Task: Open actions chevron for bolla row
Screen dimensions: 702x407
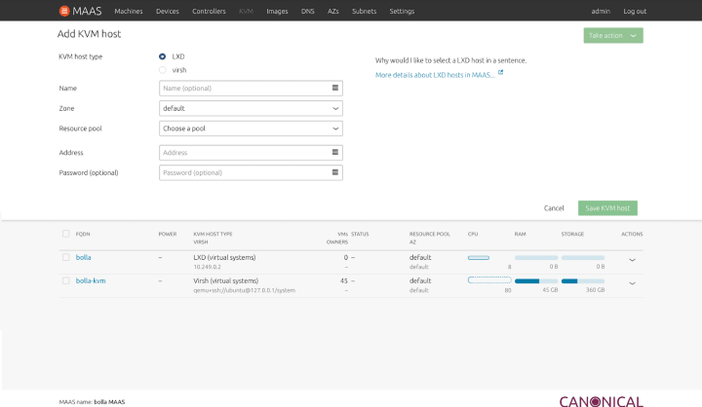Action: 632,260
